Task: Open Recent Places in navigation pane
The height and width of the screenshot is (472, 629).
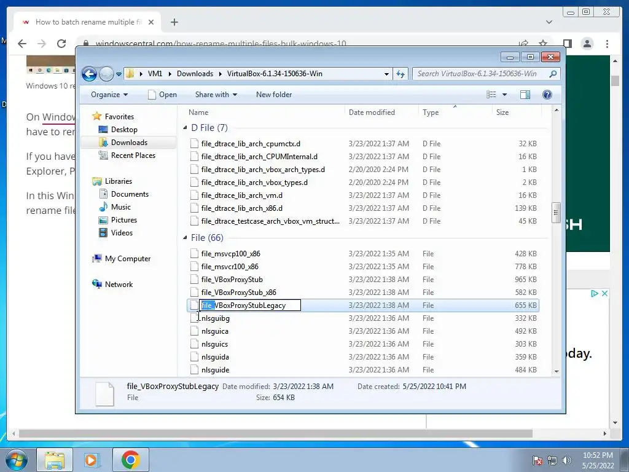Action: click(x=133, y=155)
